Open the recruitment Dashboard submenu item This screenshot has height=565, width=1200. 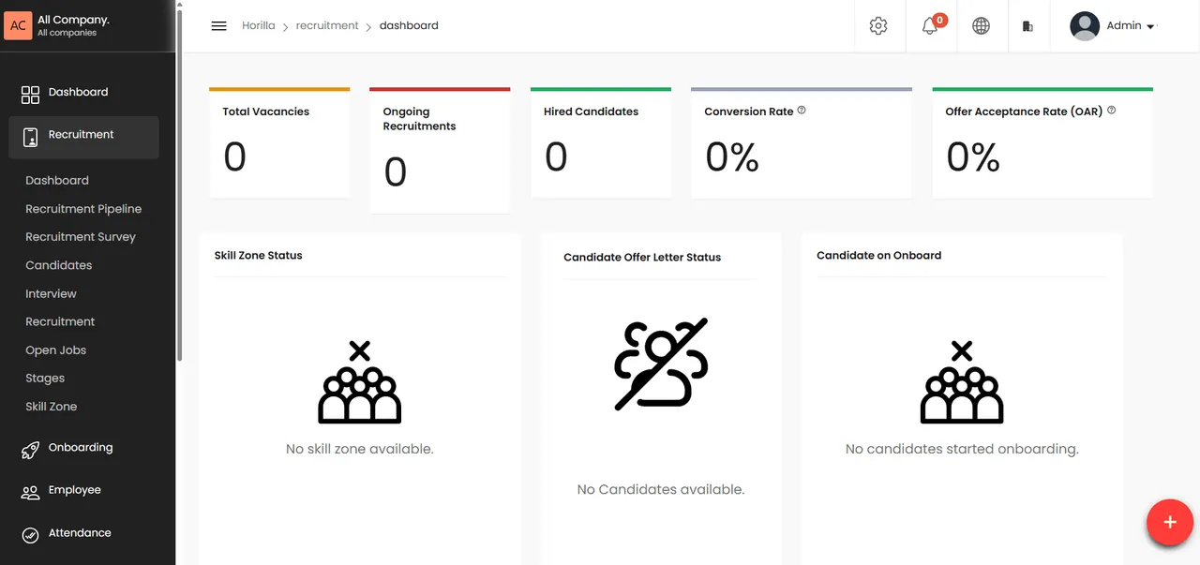57,181
